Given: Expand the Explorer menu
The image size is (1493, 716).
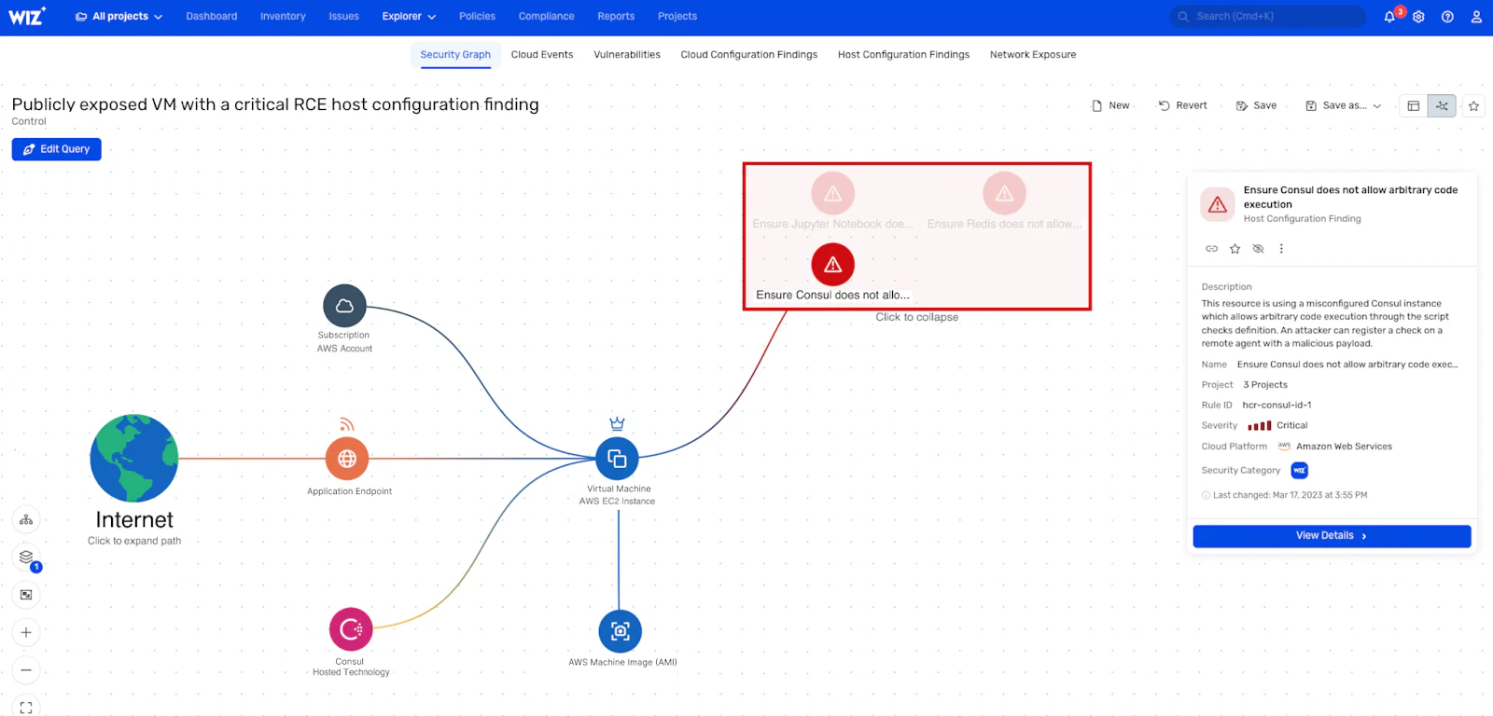Looking at the screenshot, I should tap(409, 17).
